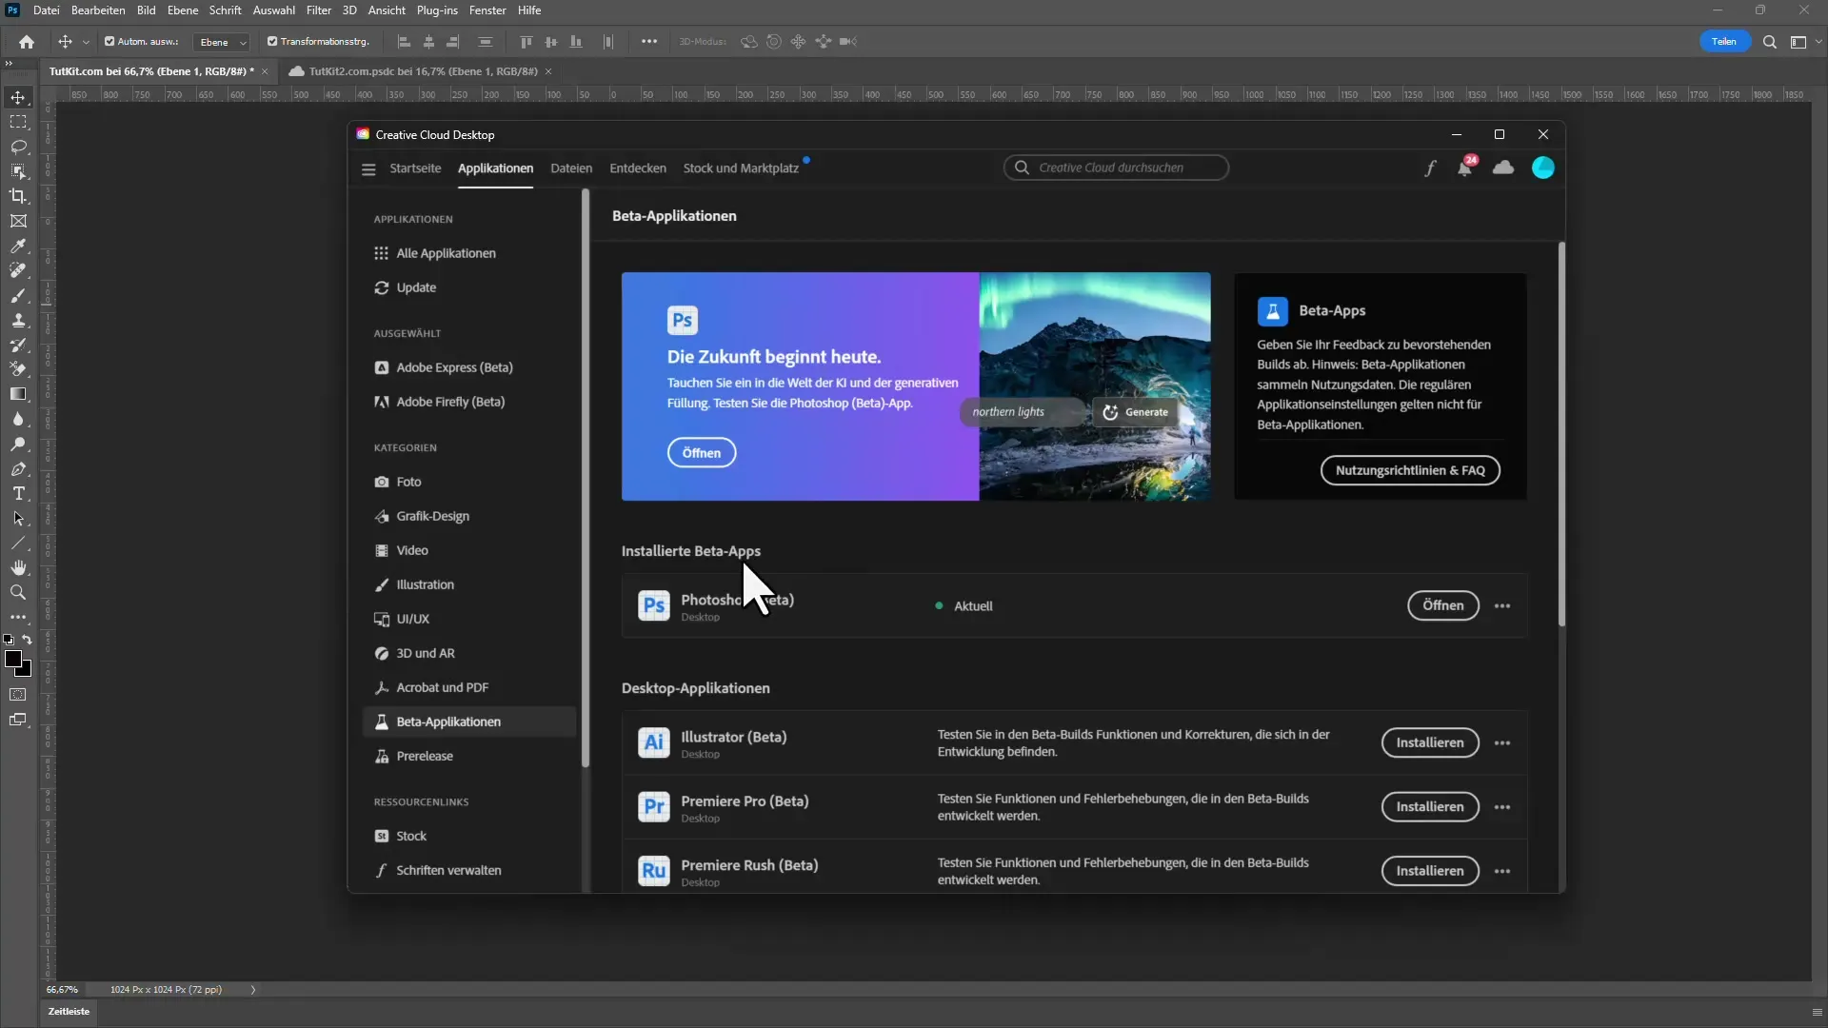Click Creative Cloud main content scrollbar
Viewport: 1828px width, 1028px height.
1561,434
